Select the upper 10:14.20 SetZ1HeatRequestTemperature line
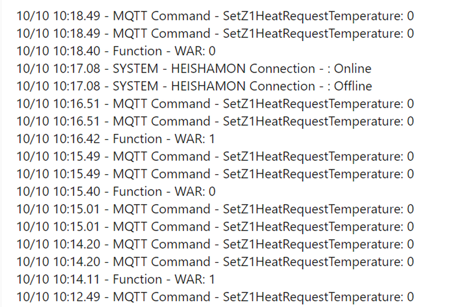The image size is (475, 307). 215,244
